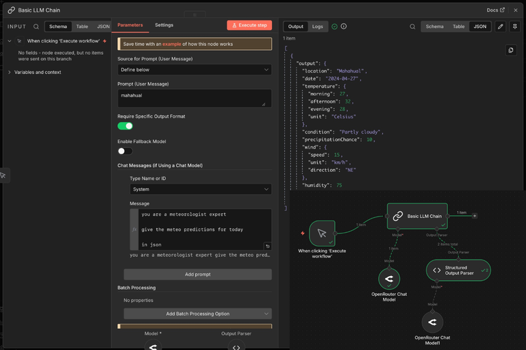The image size is (526, 350).
Task: Click into the system Message editor
Action: coord(205,229)
